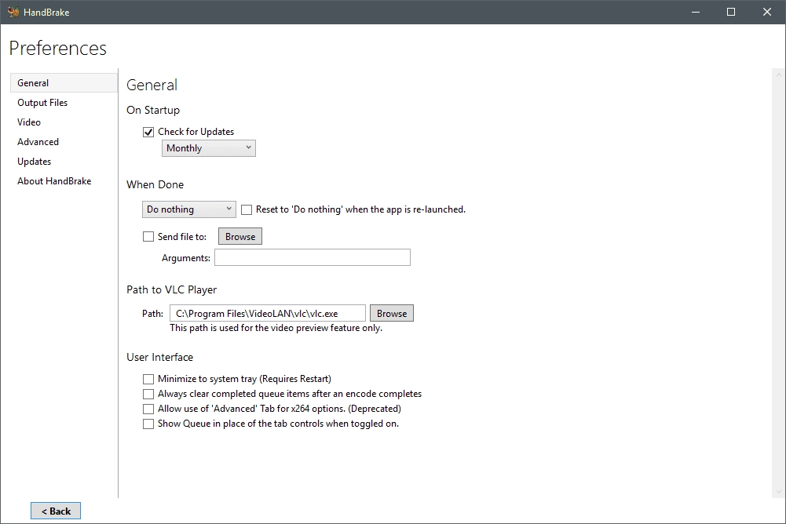The height and width of the screenshot is (524, 786).
Task: Check Always clear completed queue items
Action: [148, 395]
